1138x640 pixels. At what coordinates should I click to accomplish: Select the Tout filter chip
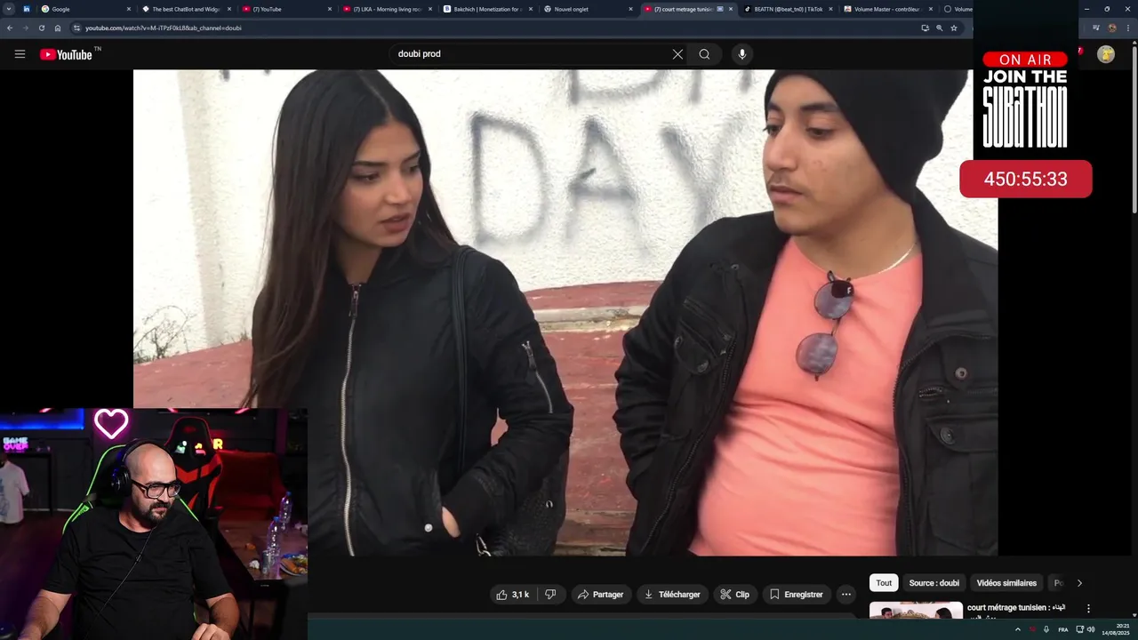click(x=884, y=583)
